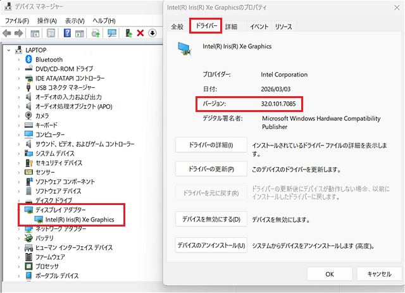Screen dimensions: 405x293
Task: Click the ドライバーの更新(P) button
Action: coord(211,169)
